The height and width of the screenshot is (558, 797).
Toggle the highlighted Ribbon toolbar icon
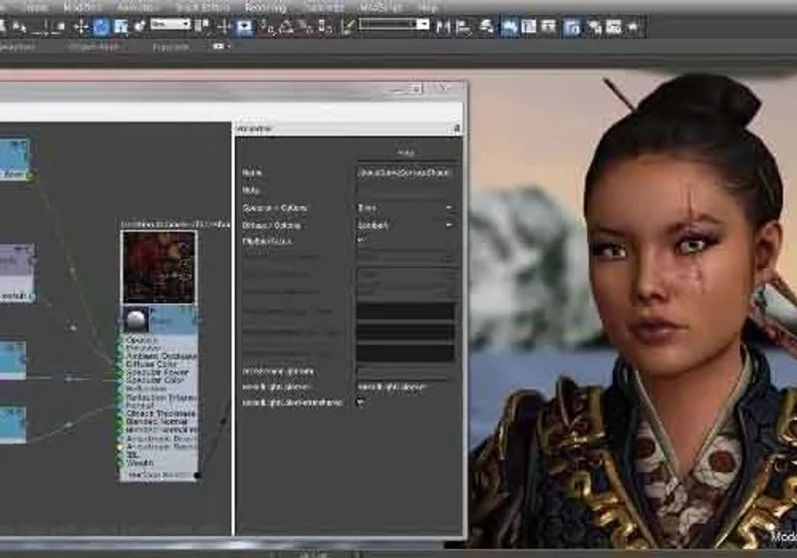tap(509, 27)
